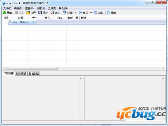Click the 退出 (Exit) toolbar icon
Screen dimensions: 168x126
click(109, 13)
